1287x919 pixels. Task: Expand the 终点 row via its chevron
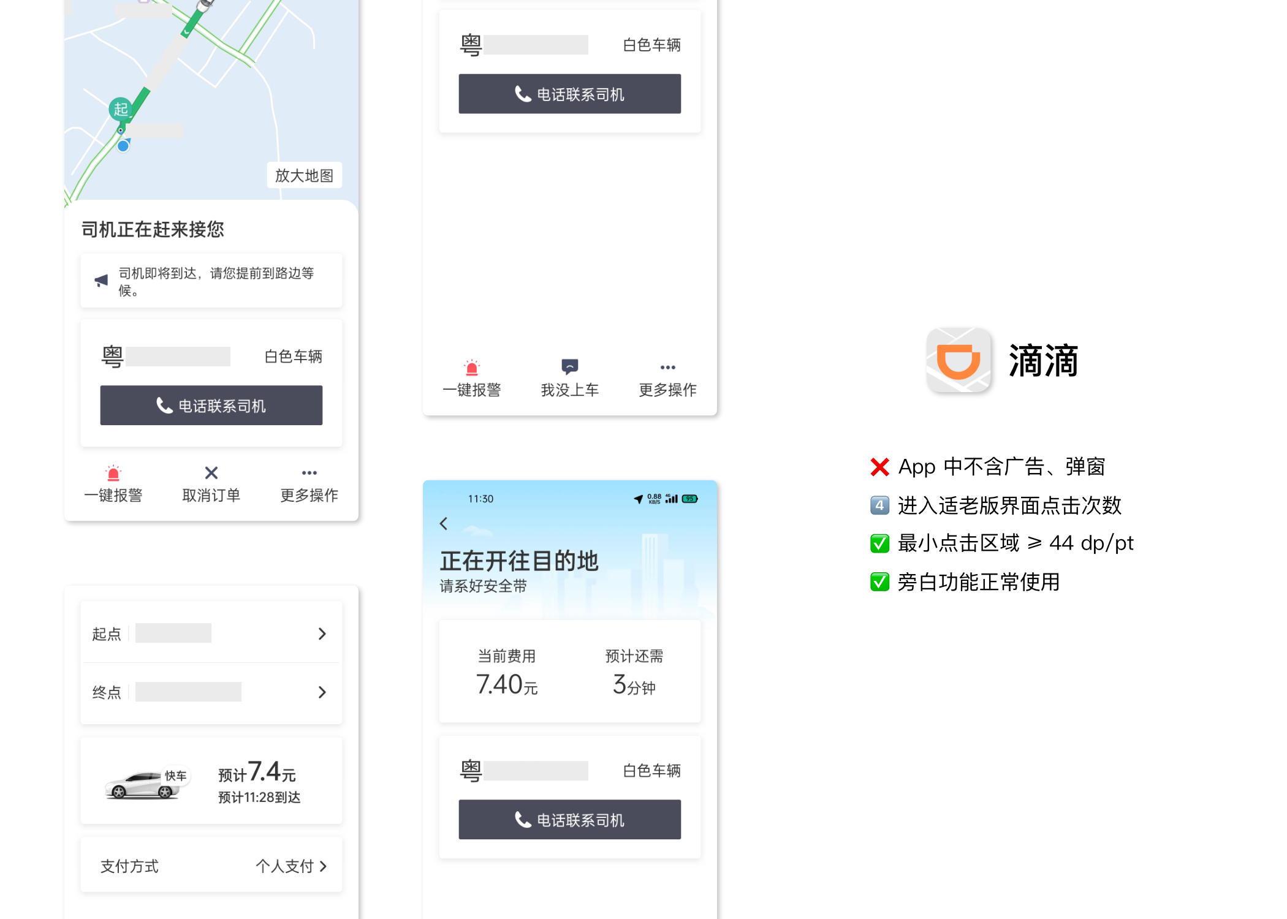pyautogui.click(x=322, y=692)
